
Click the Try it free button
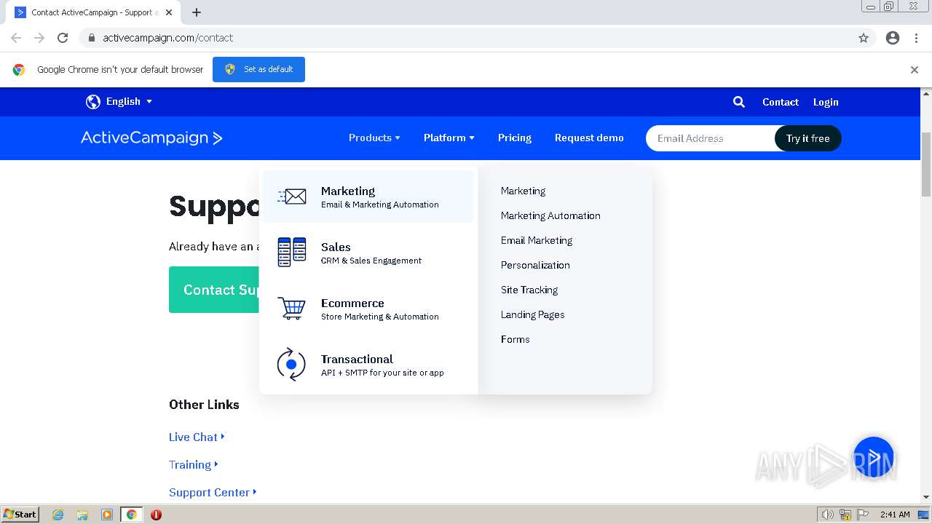coord(807,138)
